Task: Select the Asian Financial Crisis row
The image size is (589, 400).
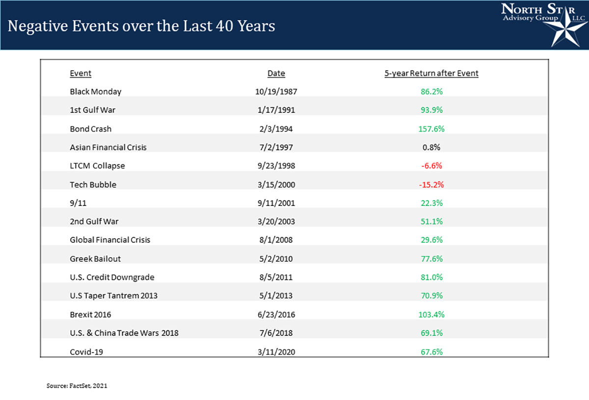Action: tap(109, 147)
